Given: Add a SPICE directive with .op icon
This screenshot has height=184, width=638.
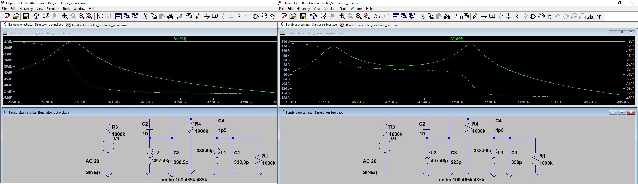Looking at the screenshot, I should point(599,16).
